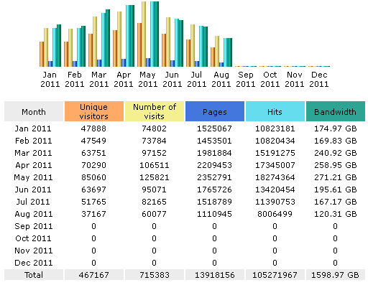Click hits value 15191275

coord(275,153)
